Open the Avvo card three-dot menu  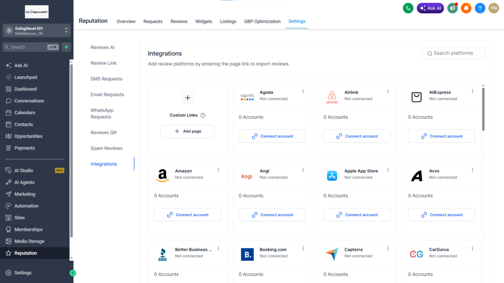point(472,170)
